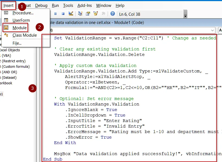Click the Toolbox toolbar icon
The height and width of the screenshot is (162, 222).
104,13
